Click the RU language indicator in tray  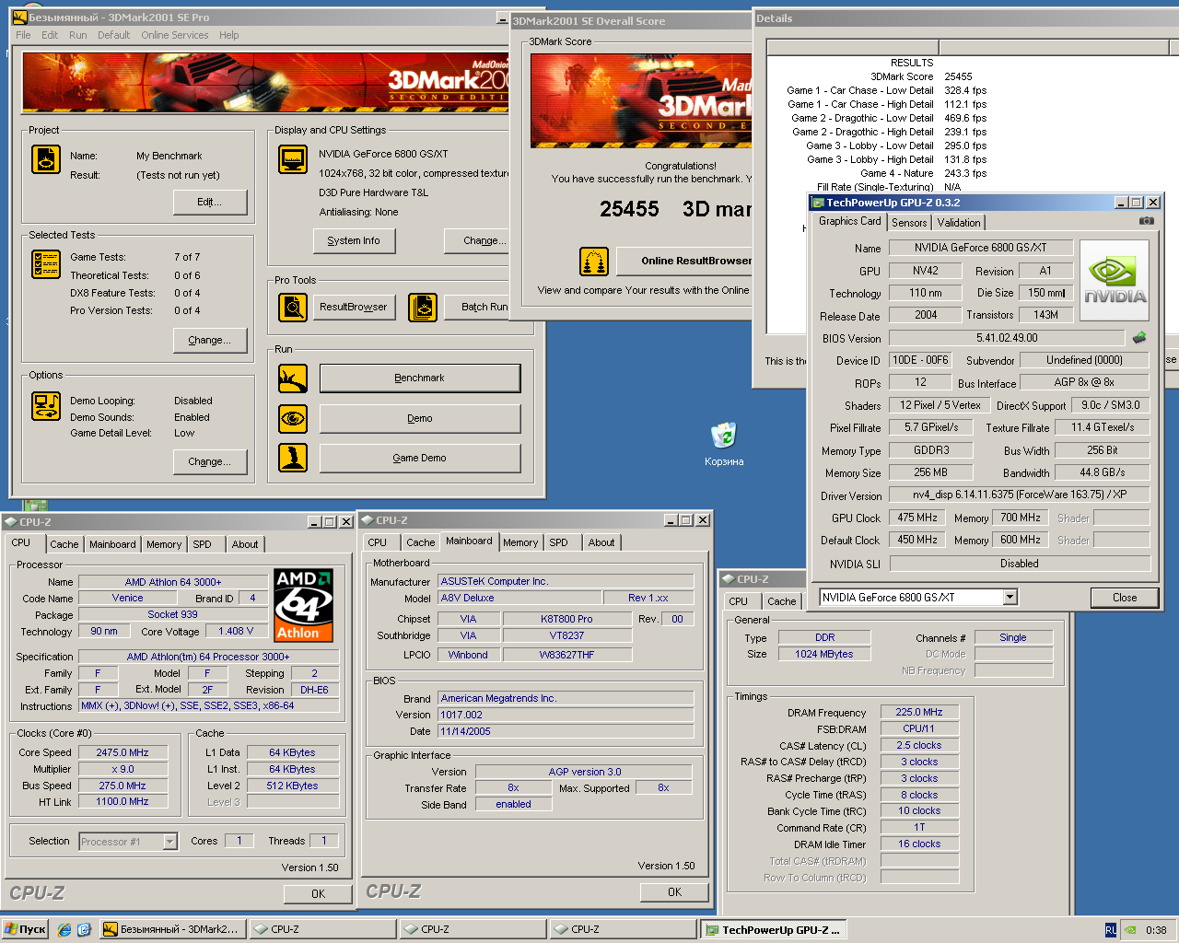click(x=1111, y=930)
